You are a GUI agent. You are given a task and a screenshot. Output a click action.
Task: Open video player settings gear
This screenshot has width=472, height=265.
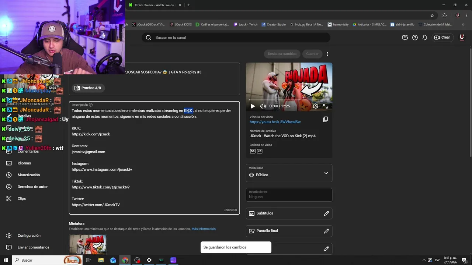click(316, 106)
